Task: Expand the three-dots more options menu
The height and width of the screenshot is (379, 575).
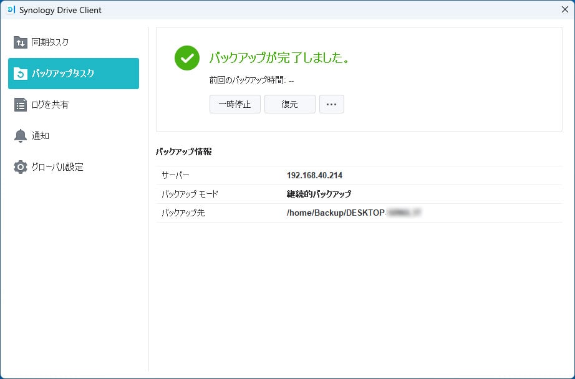Action: coord(331,104)
